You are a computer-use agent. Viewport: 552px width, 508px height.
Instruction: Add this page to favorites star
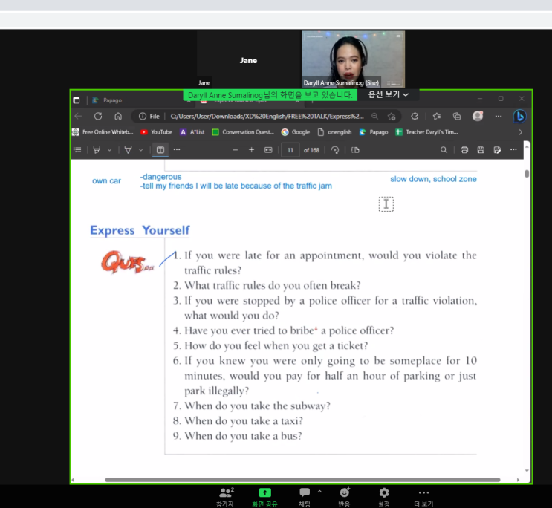pyautogui.click(x=392, y=117)
